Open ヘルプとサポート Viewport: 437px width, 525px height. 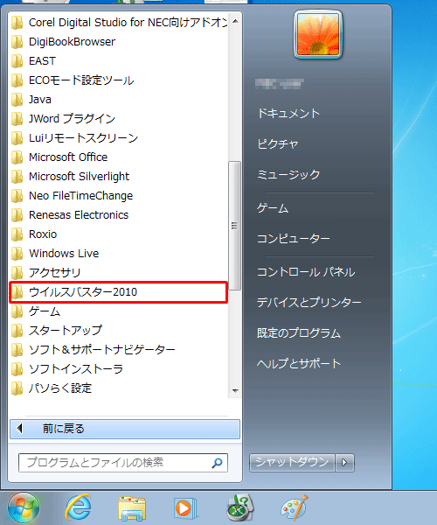[299, 364]
